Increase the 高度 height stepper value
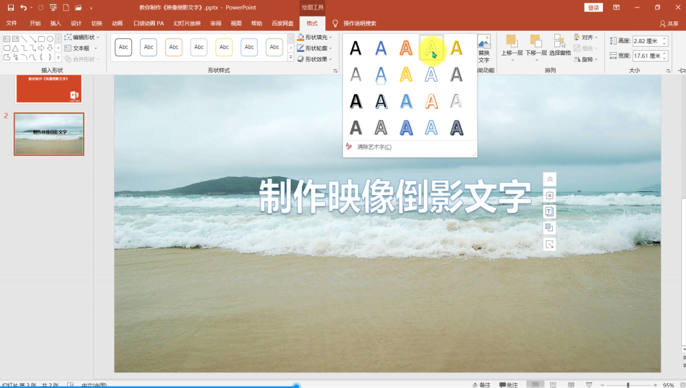 665,38
